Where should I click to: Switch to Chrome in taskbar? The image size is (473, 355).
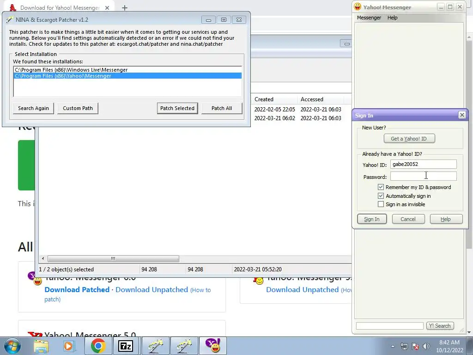[98, 346]
